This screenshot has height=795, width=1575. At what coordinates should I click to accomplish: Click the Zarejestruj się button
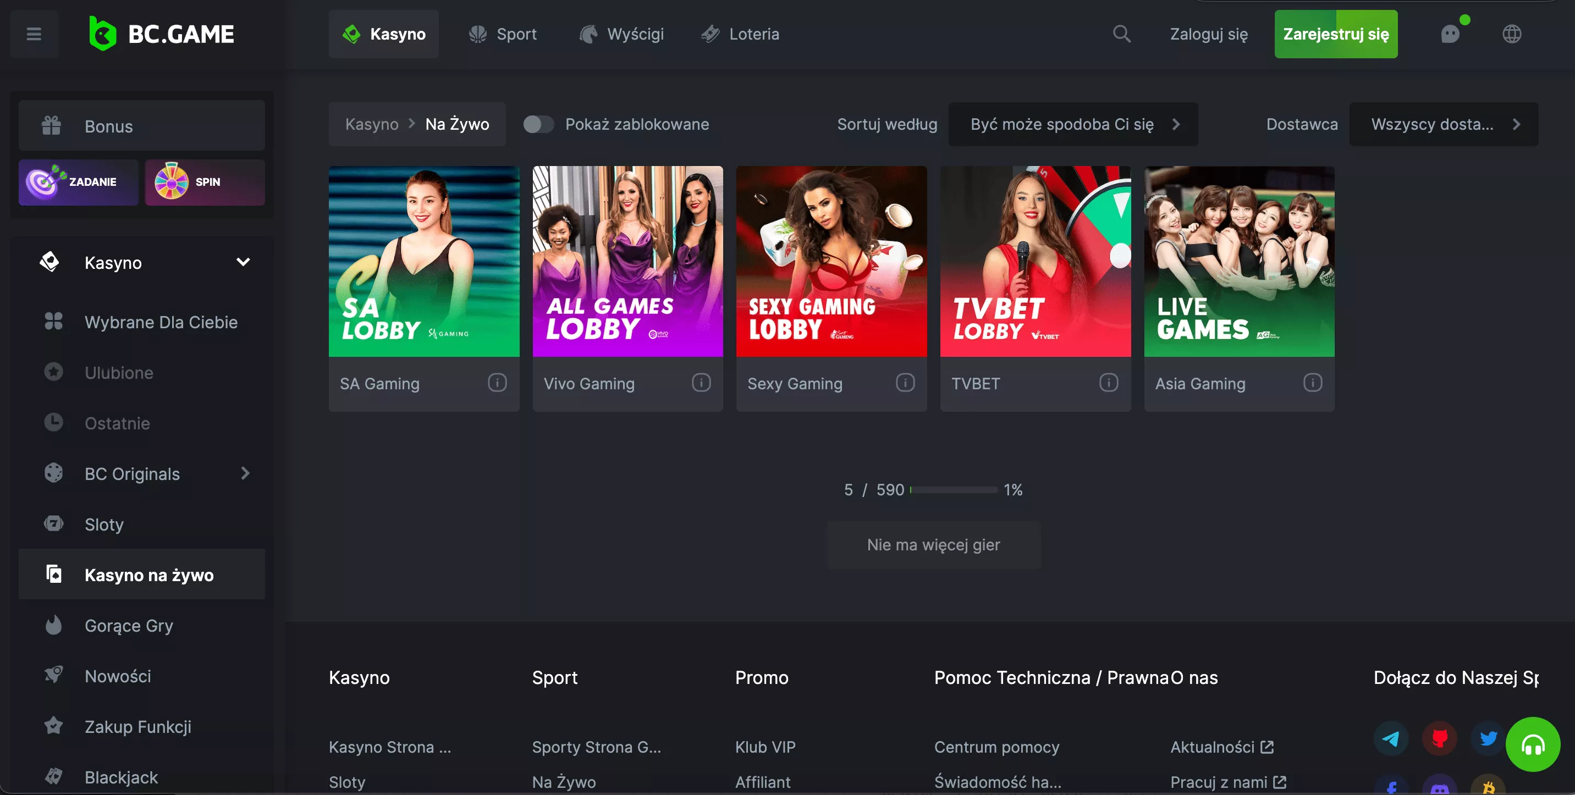coord(1335,34)
